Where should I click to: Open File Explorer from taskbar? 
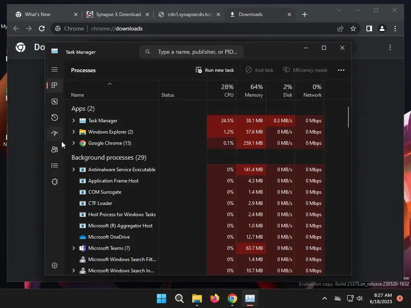tap(197, 298)
